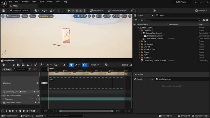Open the Settings dropdown
The image size is (210, 118).
(201, 10)
